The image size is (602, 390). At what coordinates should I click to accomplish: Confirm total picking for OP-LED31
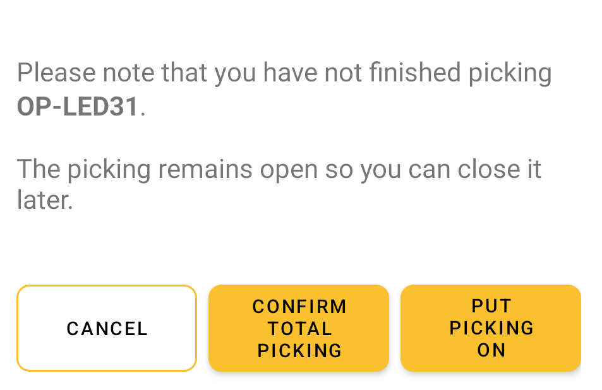[x=299, y=328]
